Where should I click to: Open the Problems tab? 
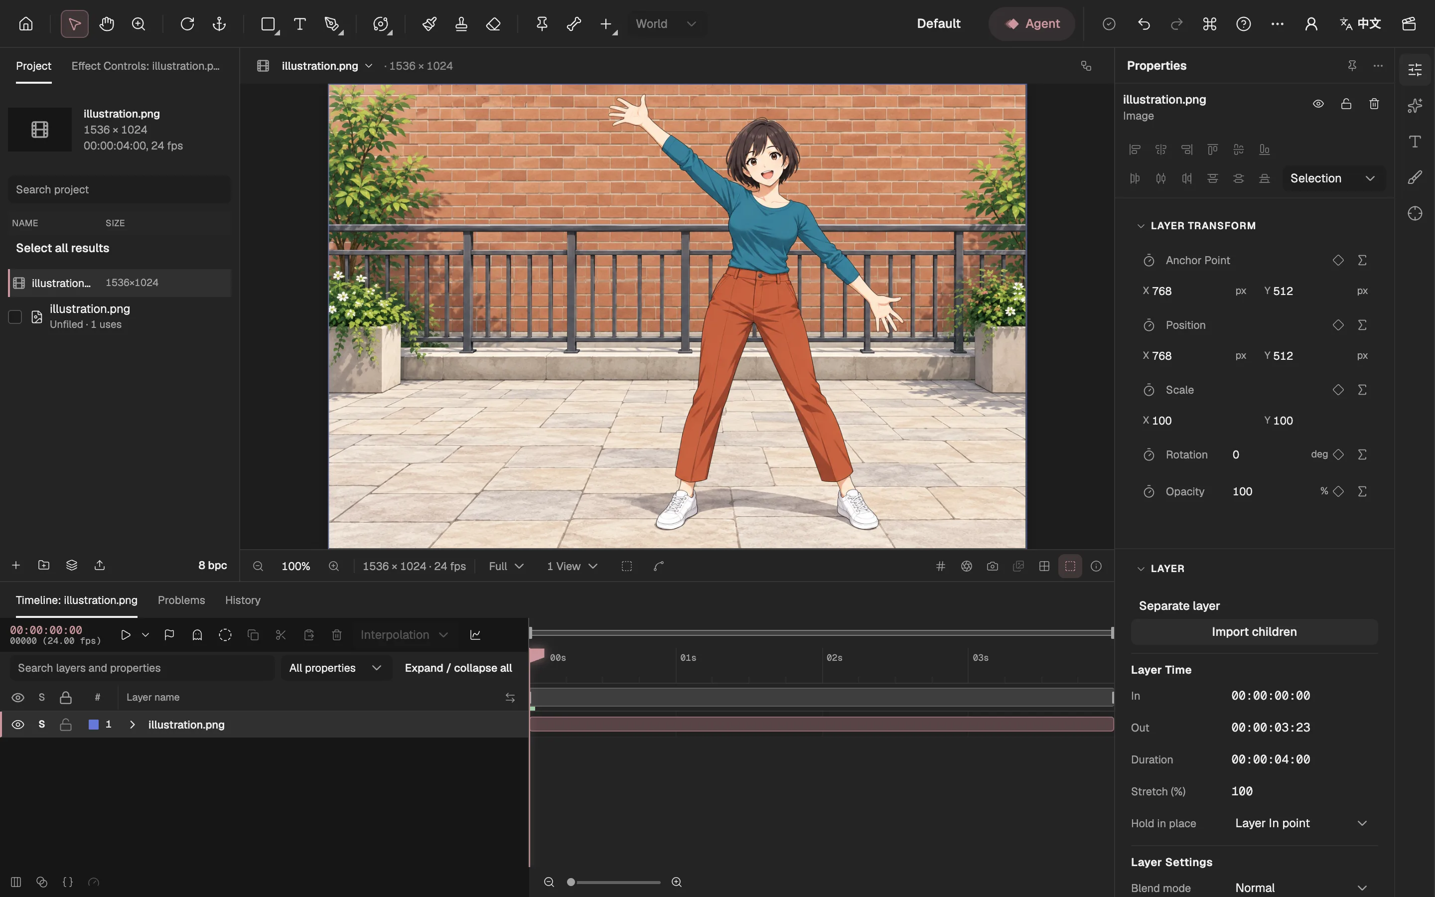point(181,600)
